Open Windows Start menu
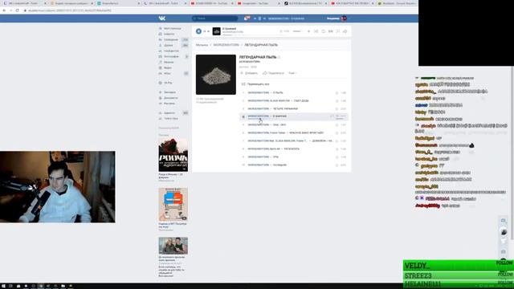Image resolution: width=514 pixels, height=289 pixels. pyautogui.click(x=3, y=286)
